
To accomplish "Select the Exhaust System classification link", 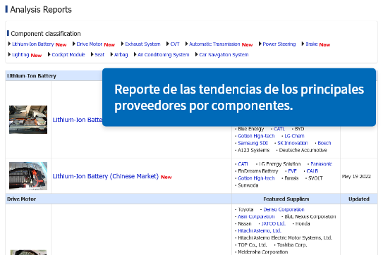I will coord(142,44).
